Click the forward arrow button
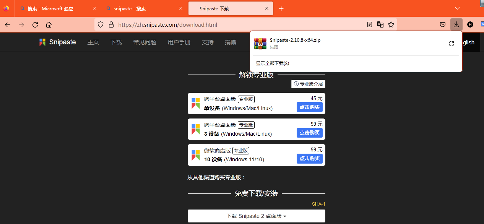The height and width of the screenshot is (224, 484). point(21,25)
